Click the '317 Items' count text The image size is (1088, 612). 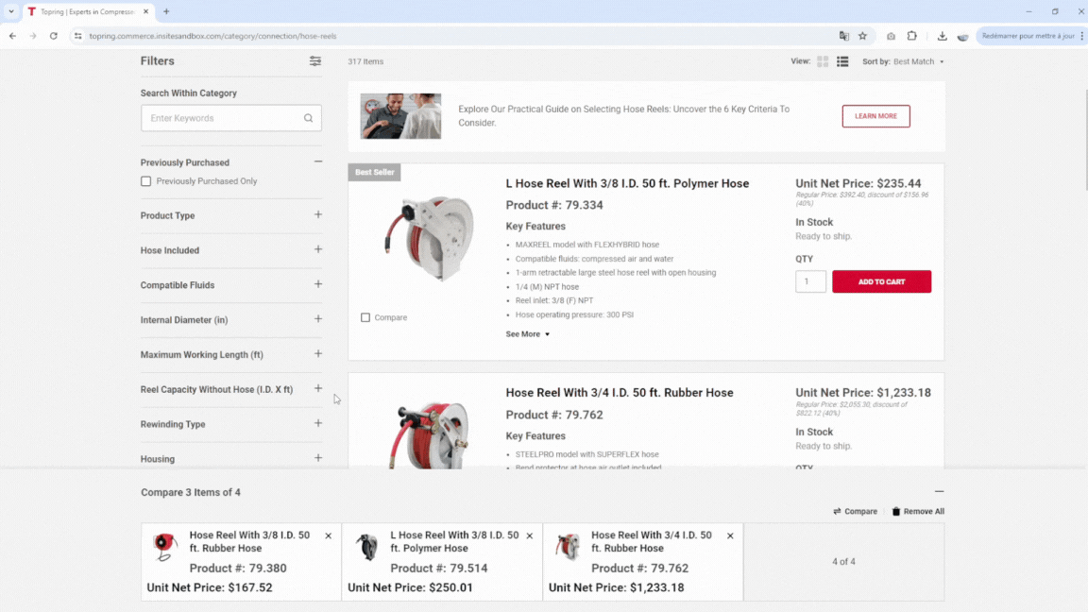(365, 61)
